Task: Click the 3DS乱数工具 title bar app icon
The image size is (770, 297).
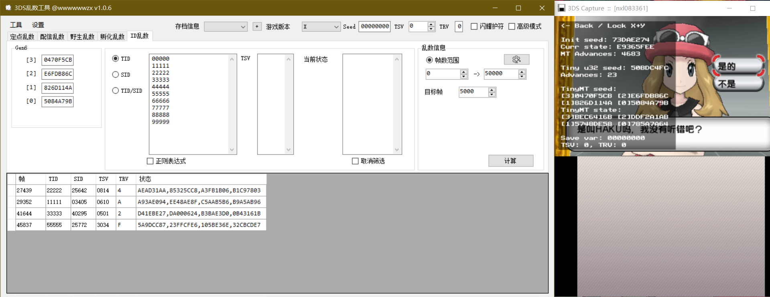Action: click(8, 8)
